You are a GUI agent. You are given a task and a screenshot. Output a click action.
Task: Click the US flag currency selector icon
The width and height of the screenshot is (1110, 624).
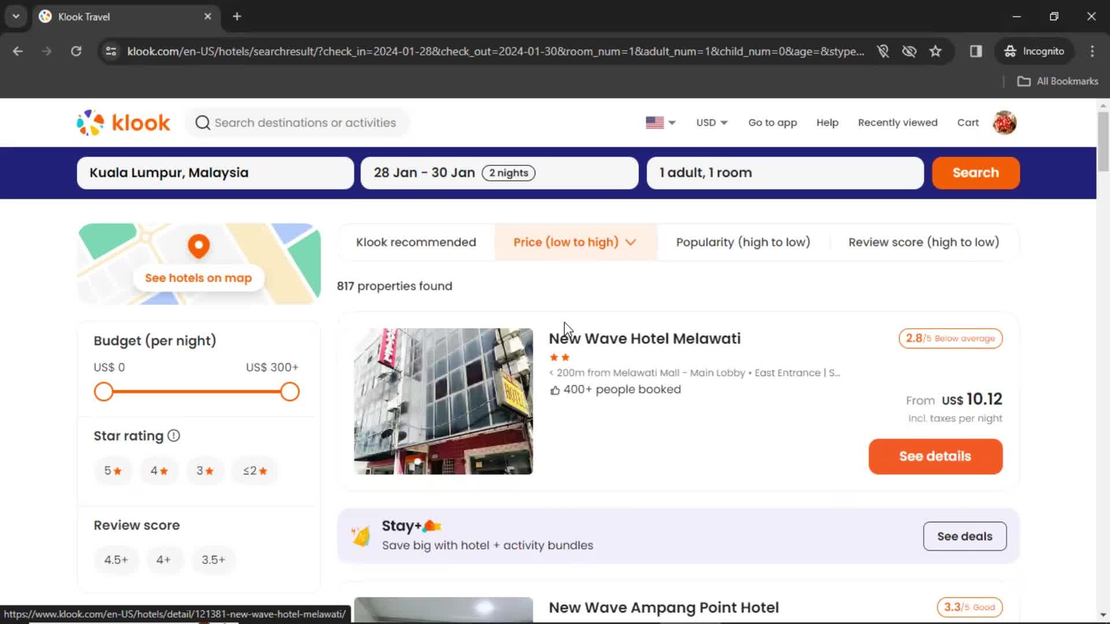pos(658,122)
